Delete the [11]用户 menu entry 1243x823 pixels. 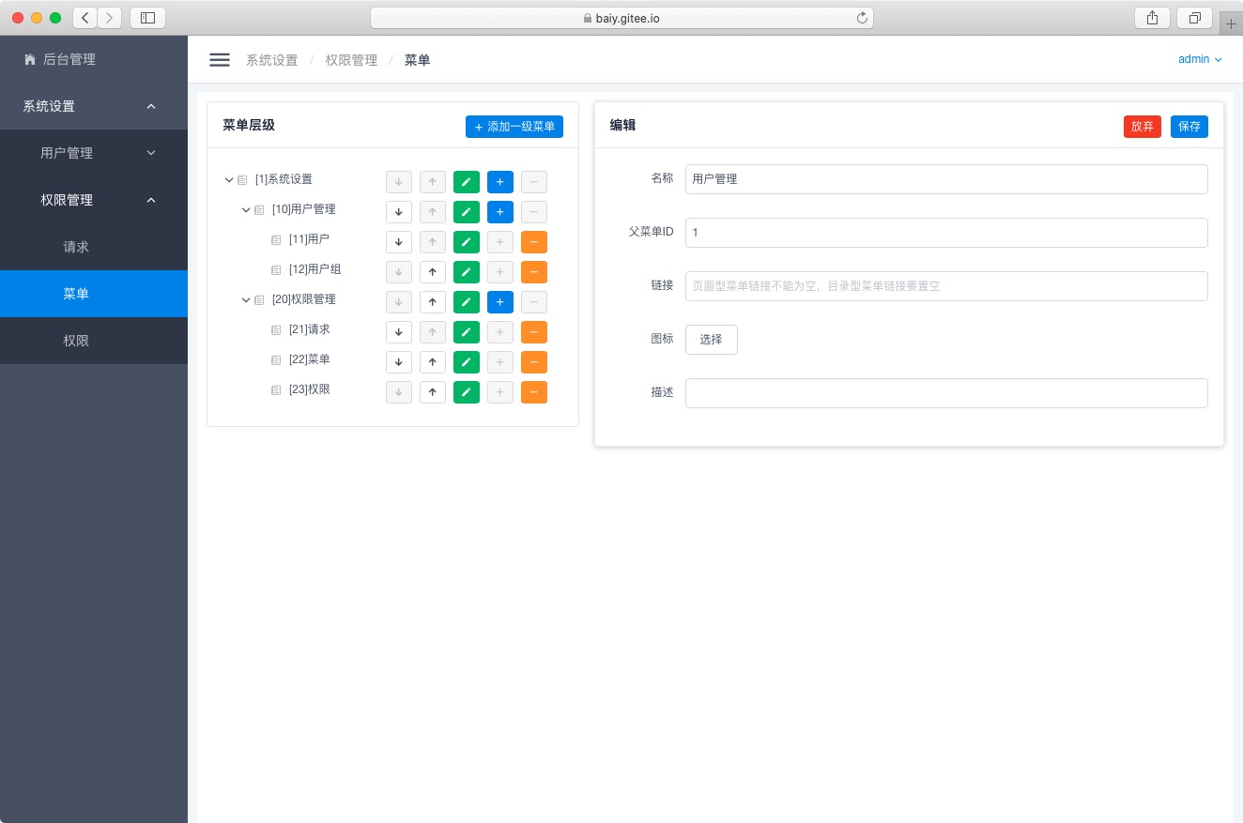(x=534, y=242)
